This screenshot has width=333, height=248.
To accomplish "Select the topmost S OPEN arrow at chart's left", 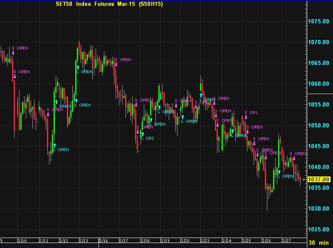I will pos(13,53).
